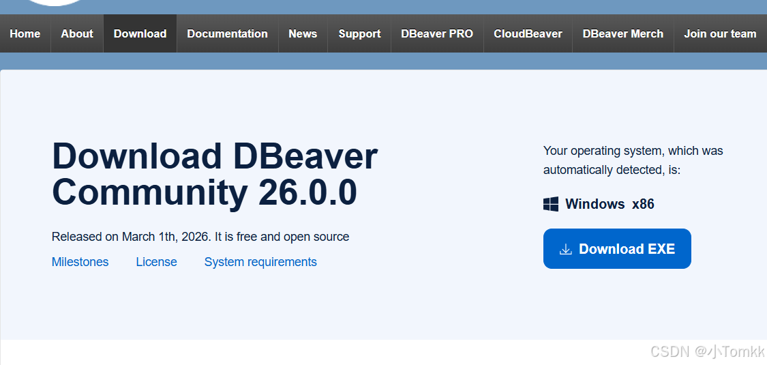Open the Milestones link
This screenshot has width=767, height=365.
pos(80,262)
